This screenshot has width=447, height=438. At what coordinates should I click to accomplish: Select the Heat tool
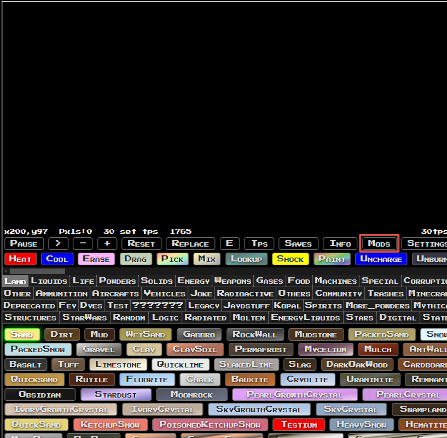point(20,259)
